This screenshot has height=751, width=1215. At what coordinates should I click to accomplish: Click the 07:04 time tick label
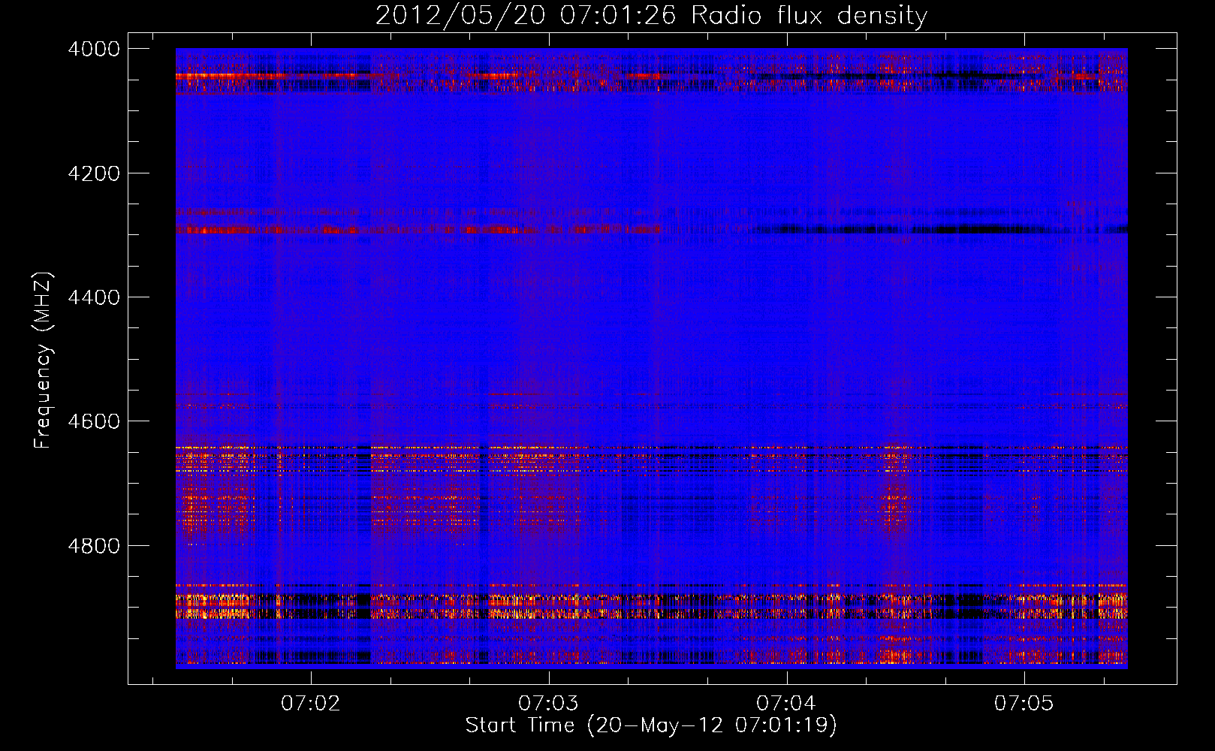[786, 703]
